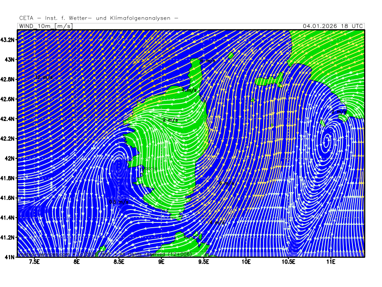Click the 04.01.2026 18 UTC timestamp

click(x=332, y=26)
